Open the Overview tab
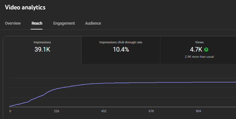This screenshot has width=236, height=119. 13,23
